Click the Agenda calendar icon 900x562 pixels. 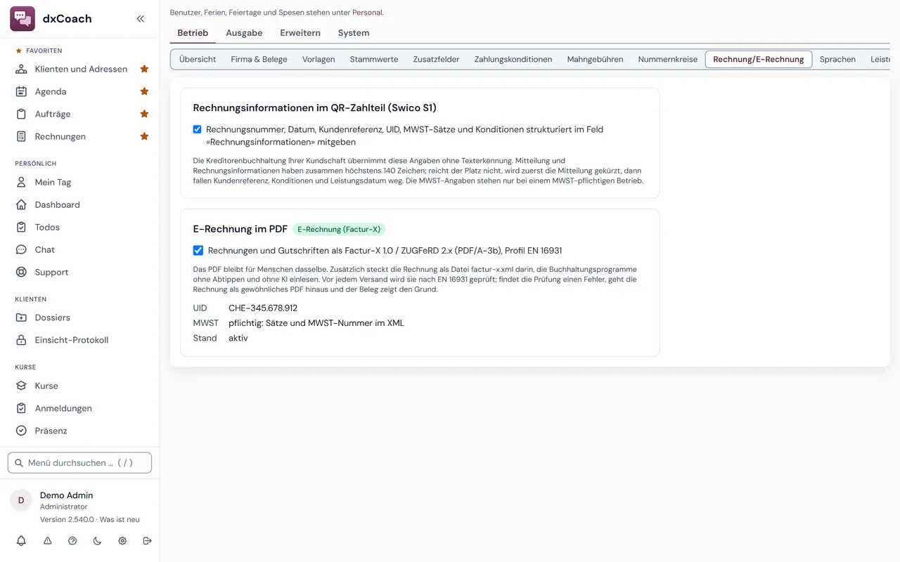[21, 91]
